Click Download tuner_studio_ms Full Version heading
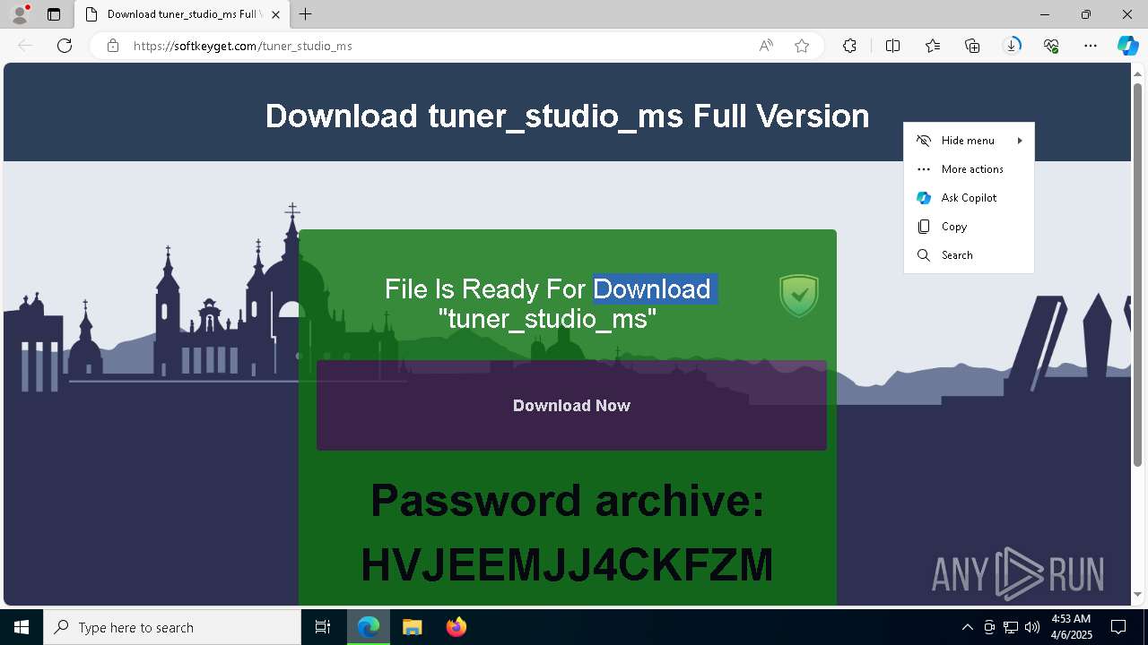 (567, 116)
